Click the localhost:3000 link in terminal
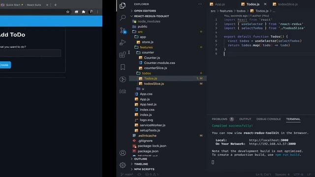This screenshot has width=315, height=177. 269,140
